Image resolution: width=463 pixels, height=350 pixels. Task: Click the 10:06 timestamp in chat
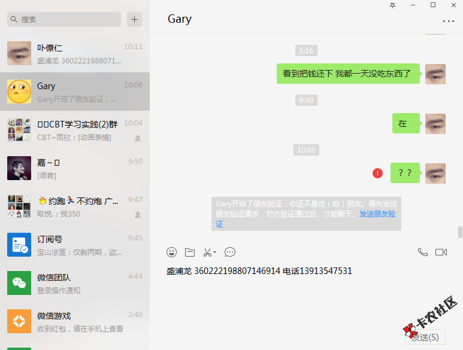pyautogui.click(x=306, y=150)
